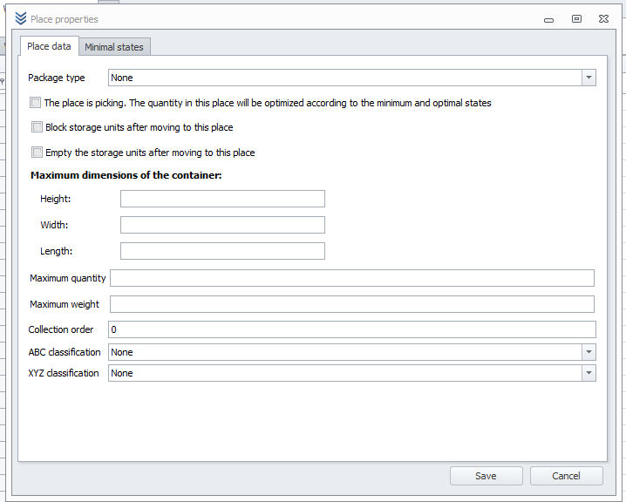Select the Length input field
This screenshot has height=502, width=626.
click(222, 251)
